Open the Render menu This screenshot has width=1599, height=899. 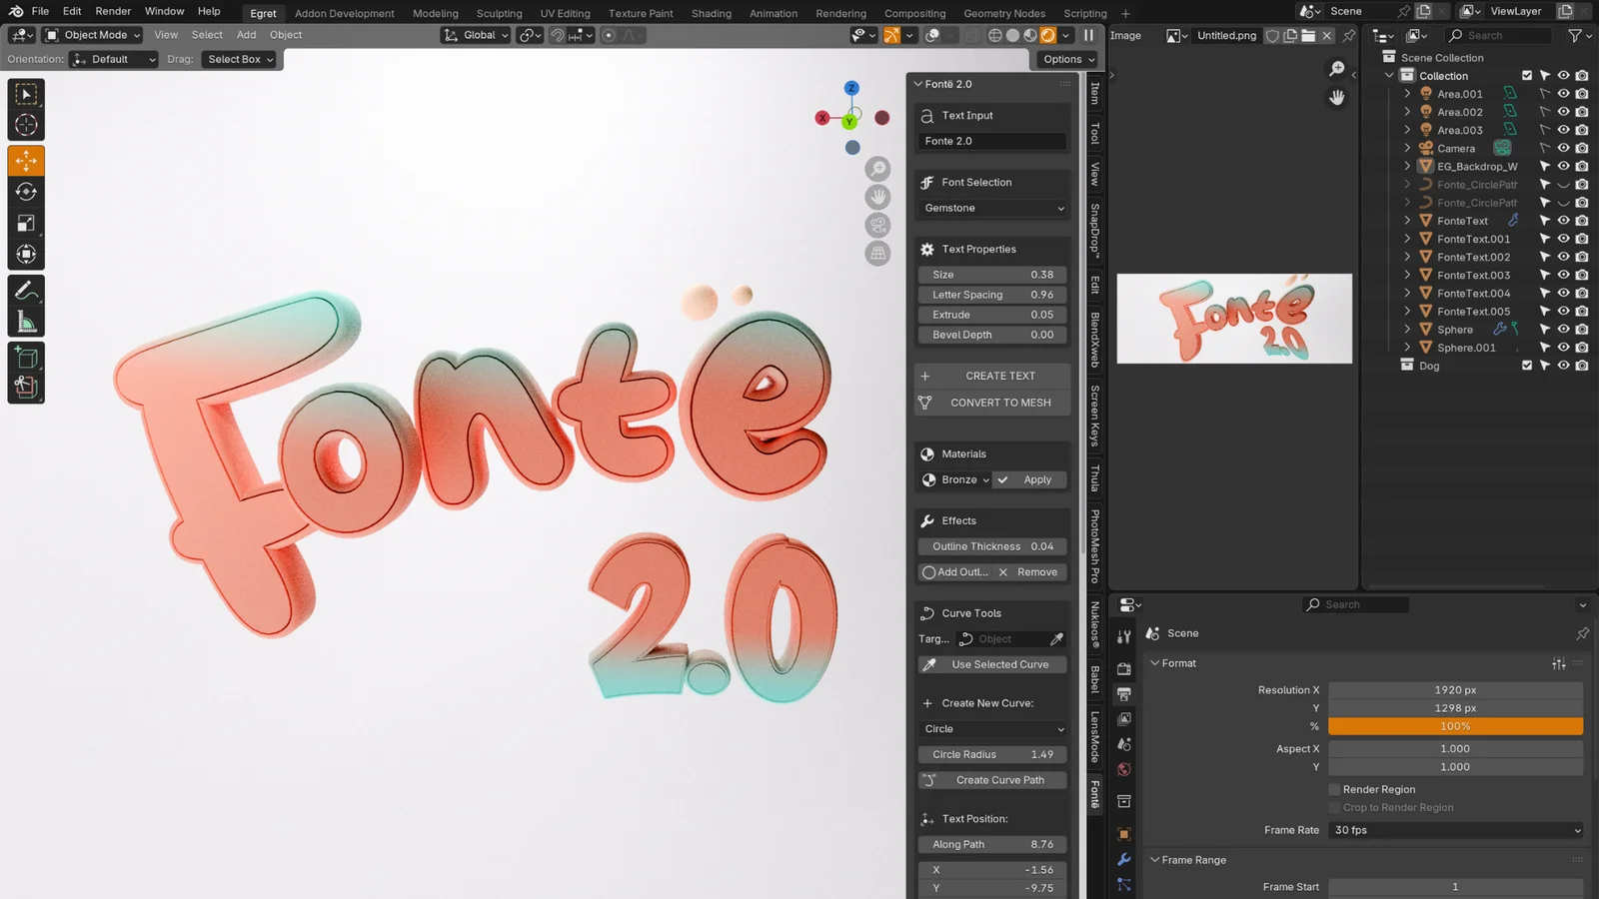click(112, 11)
